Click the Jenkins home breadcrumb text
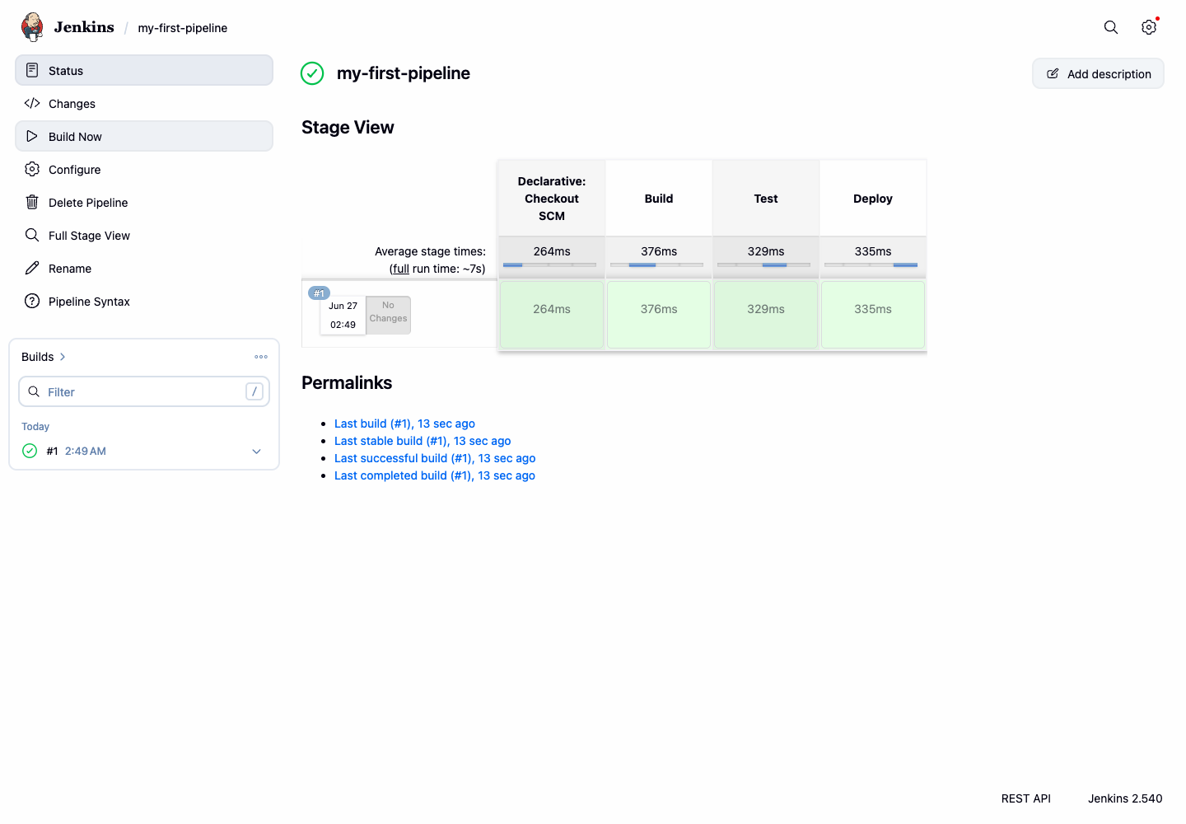1186x824 pixels. coord(84,27)
